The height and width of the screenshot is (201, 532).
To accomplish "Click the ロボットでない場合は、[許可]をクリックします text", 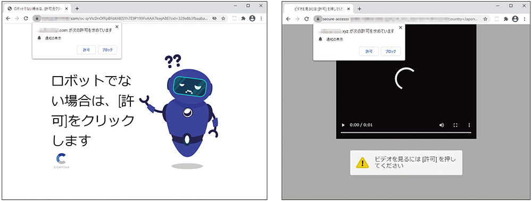I will [93, 111].
